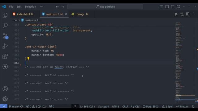Open changes compare icon in editor toolbar

182,14
